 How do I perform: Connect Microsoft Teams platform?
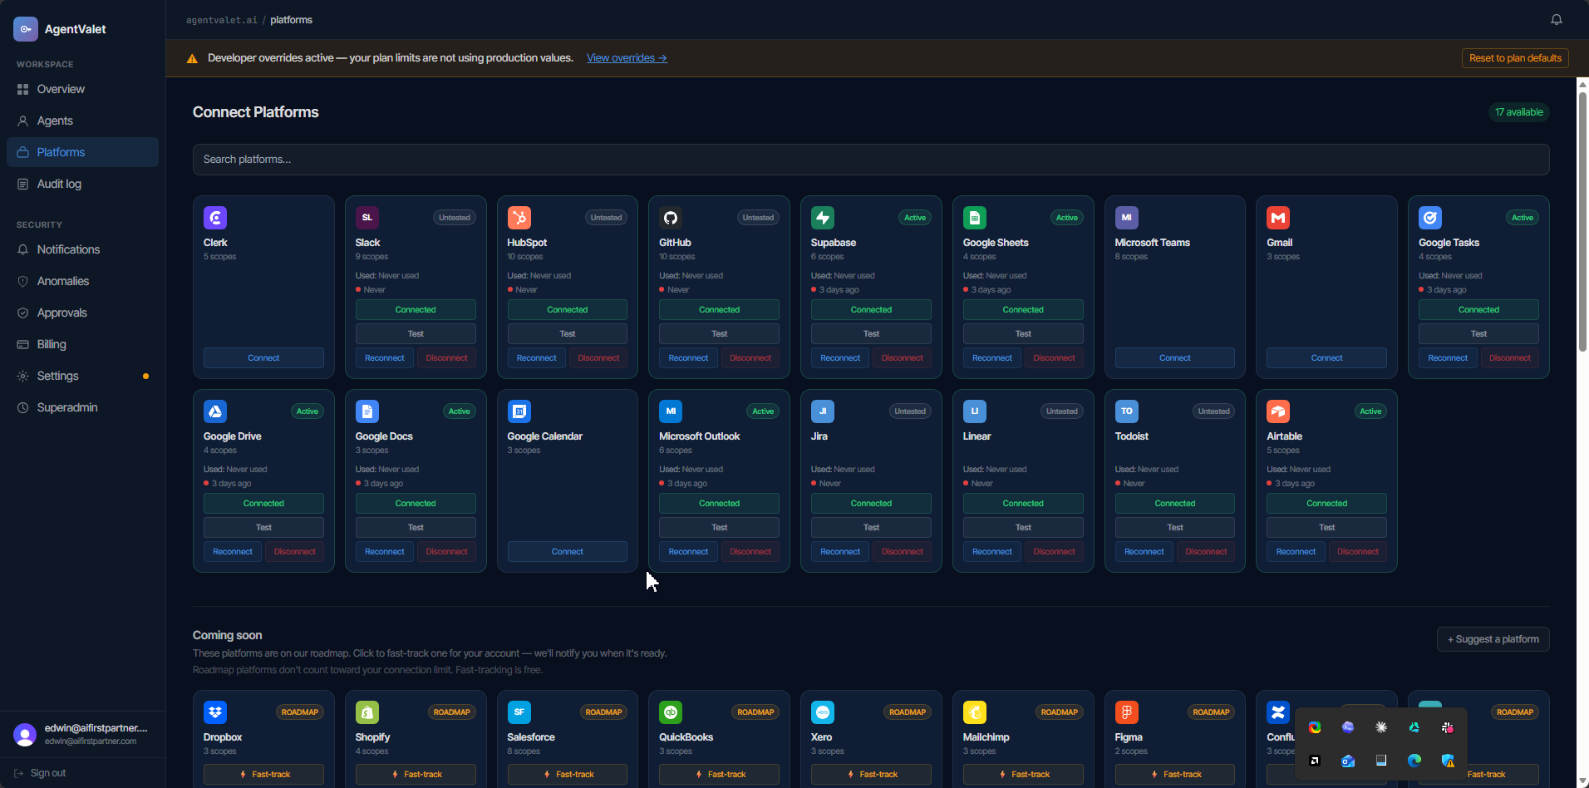pos(1175,358)
